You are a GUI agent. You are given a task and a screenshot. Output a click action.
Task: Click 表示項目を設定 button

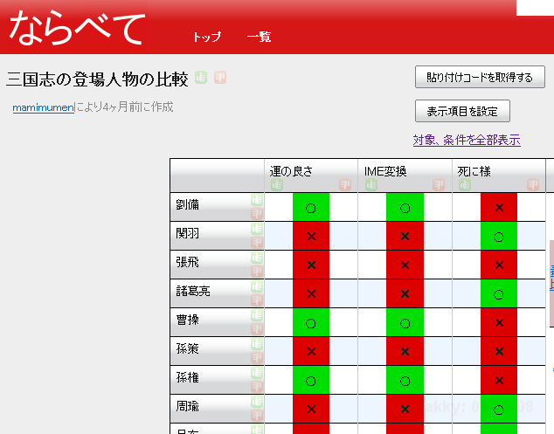462,111
